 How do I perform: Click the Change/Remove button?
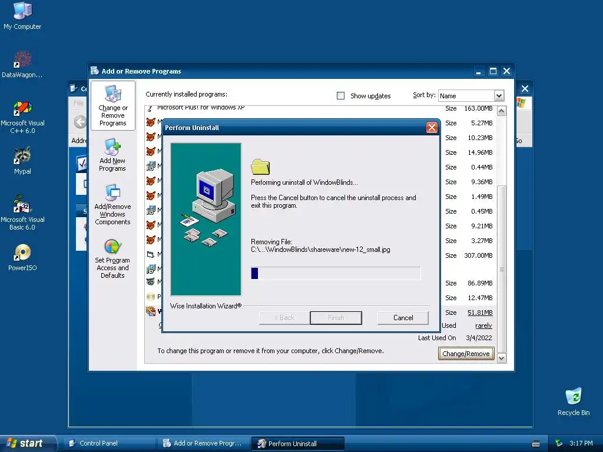click(466, 354)
